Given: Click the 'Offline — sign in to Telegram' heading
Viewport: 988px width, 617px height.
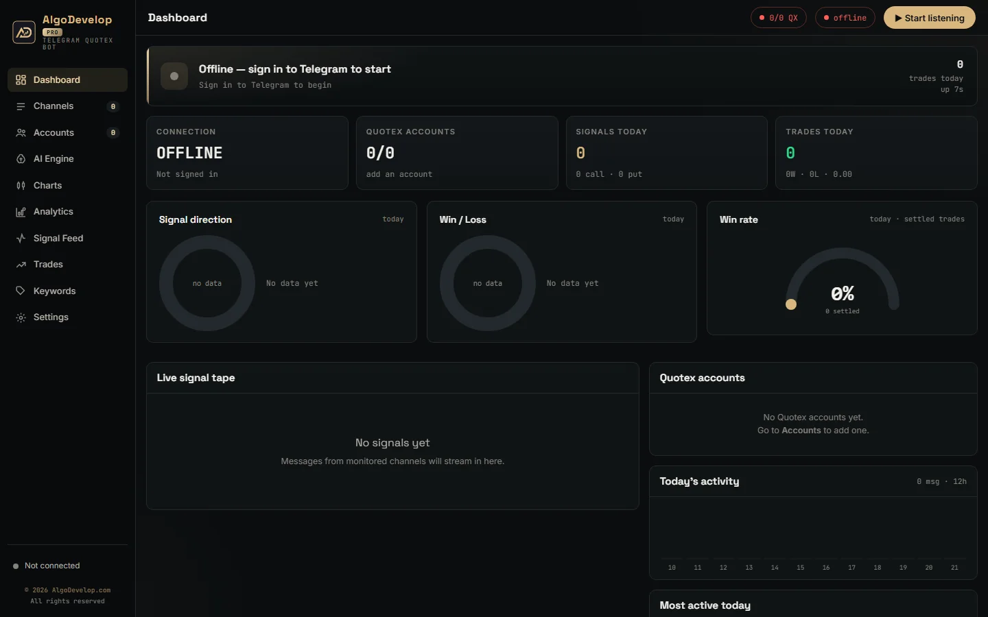Looking at the screenshot, I should click(295, 69).
